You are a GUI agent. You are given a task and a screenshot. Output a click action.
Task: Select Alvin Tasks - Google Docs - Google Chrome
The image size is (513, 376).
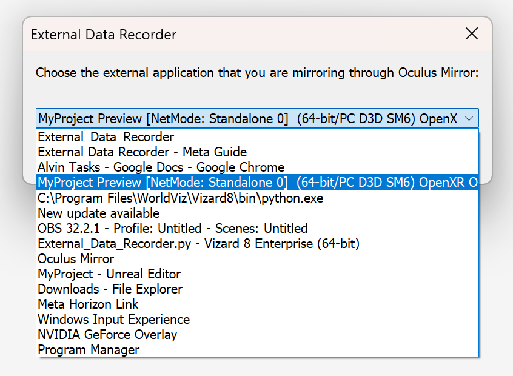tap(257, 167)
